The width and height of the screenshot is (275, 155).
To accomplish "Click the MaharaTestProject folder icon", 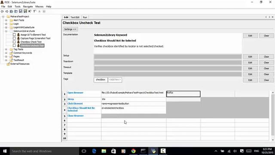I will point(8,16).
